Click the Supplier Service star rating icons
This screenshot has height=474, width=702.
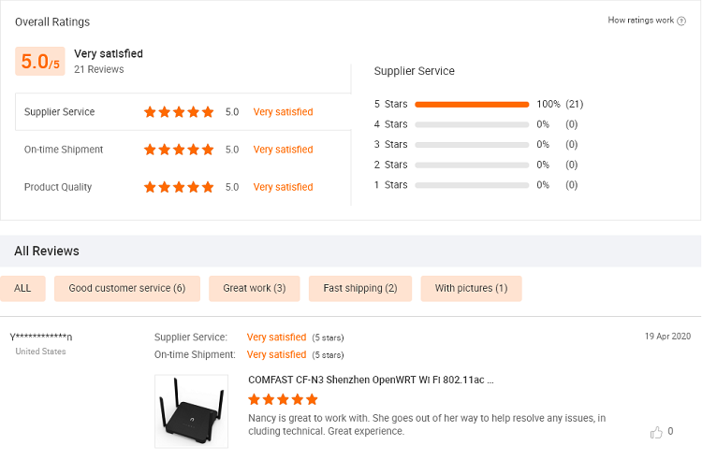179,112
